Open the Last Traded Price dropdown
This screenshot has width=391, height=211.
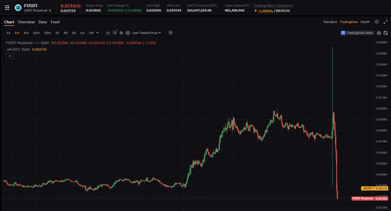[146, 33]
